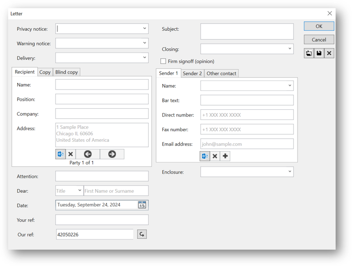
Task: Open the Enclosure dropdown
Action: coord(290,172)
